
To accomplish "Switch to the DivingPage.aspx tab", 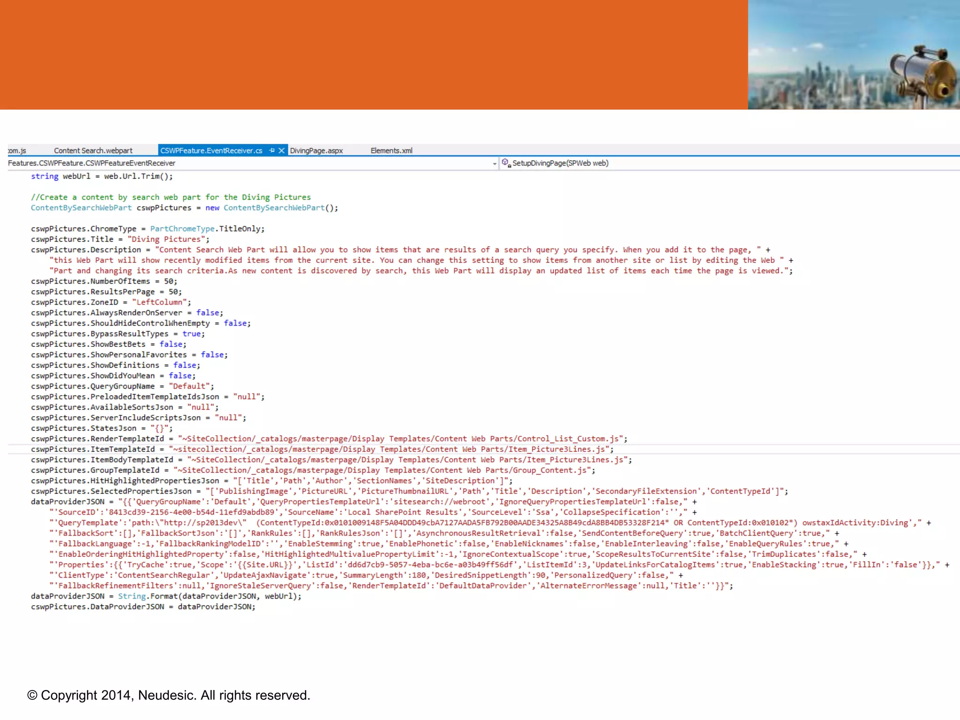I will [316, 150].
